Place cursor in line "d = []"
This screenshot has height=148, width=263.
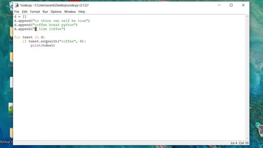click(20, 16)
